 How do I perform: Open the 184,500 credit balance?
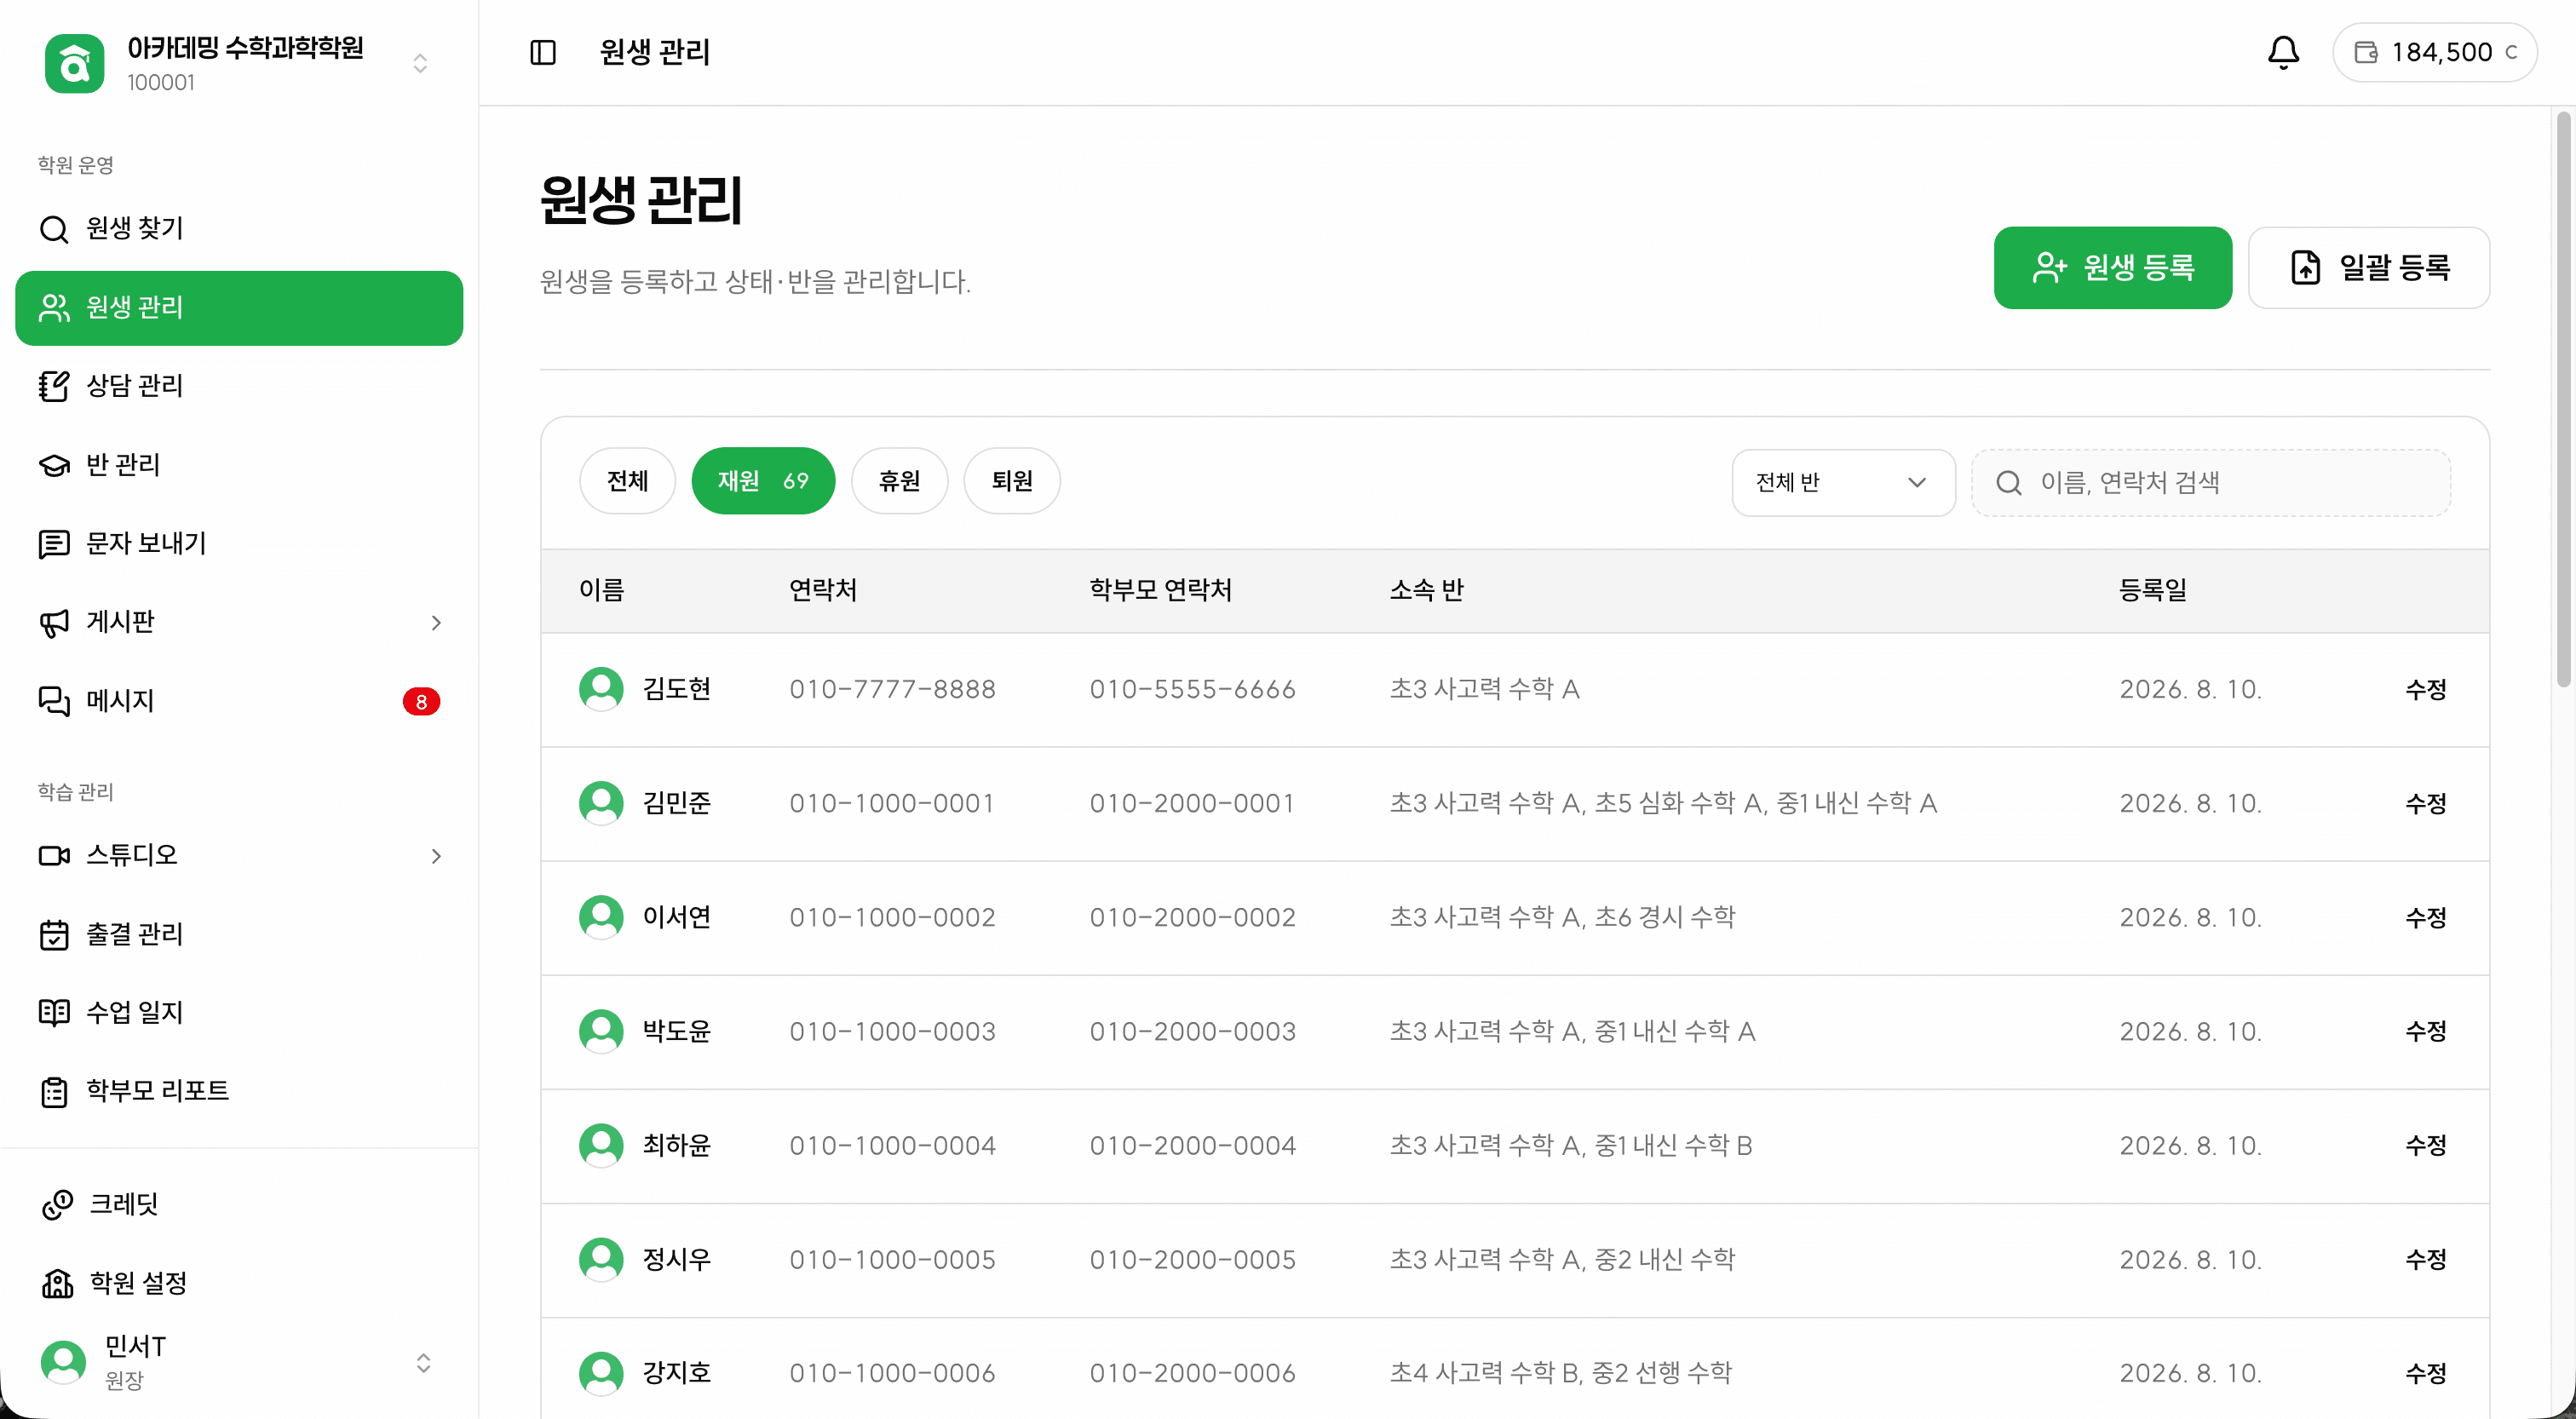point(2435,52)
